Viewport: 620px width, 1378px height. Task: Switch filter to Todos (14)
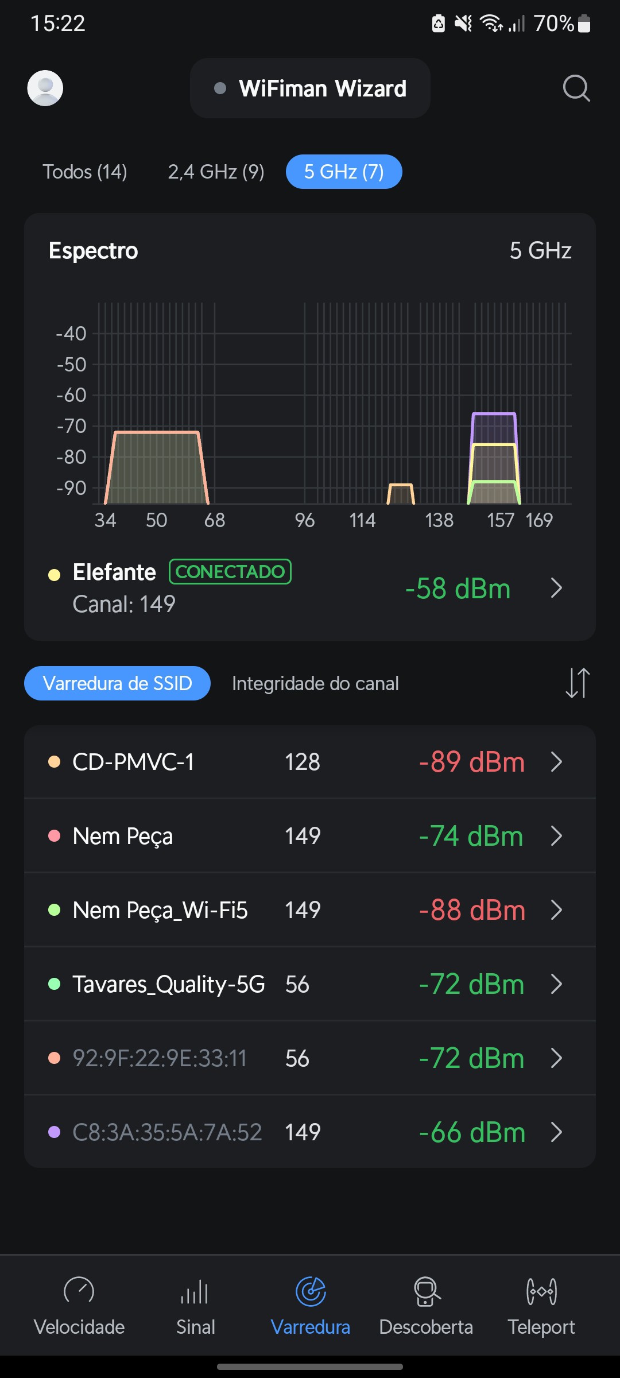pos(85,172)
